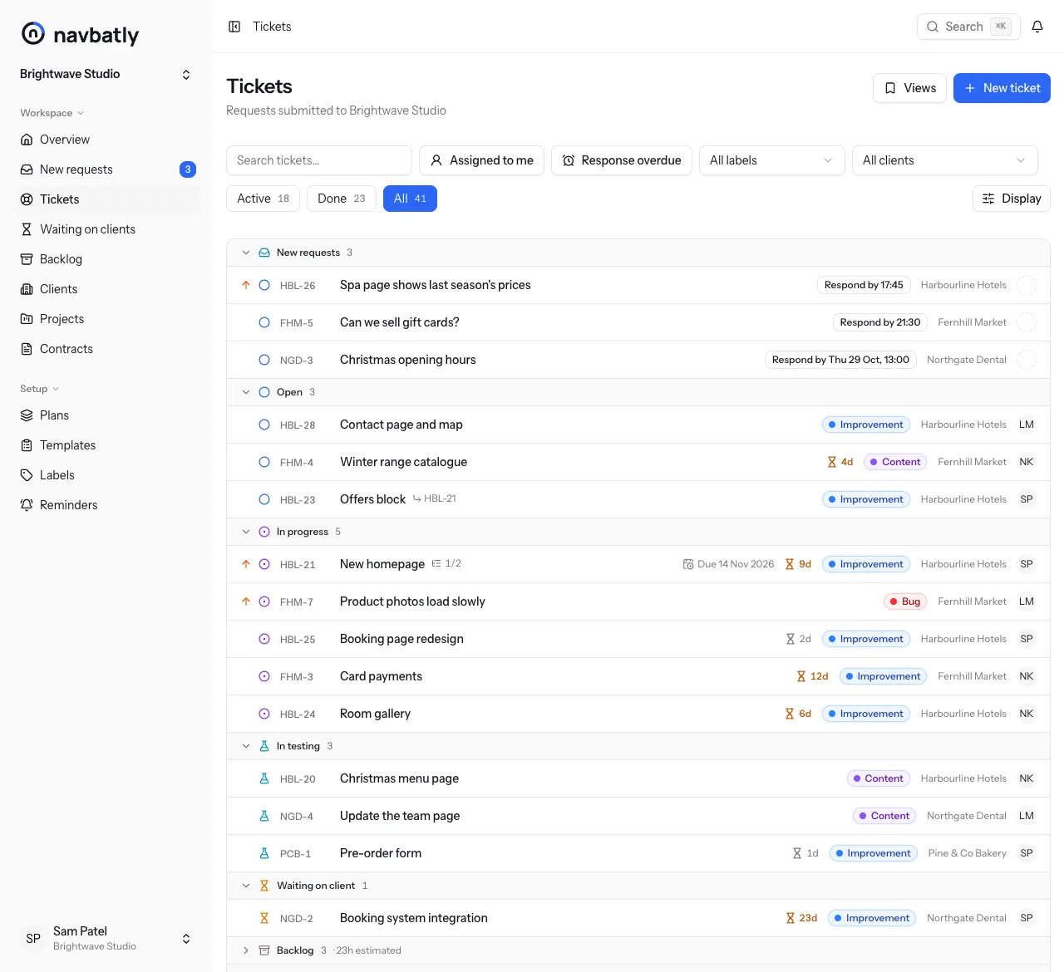Open the Brightwave Studio workspace switcher

[106, 74]
